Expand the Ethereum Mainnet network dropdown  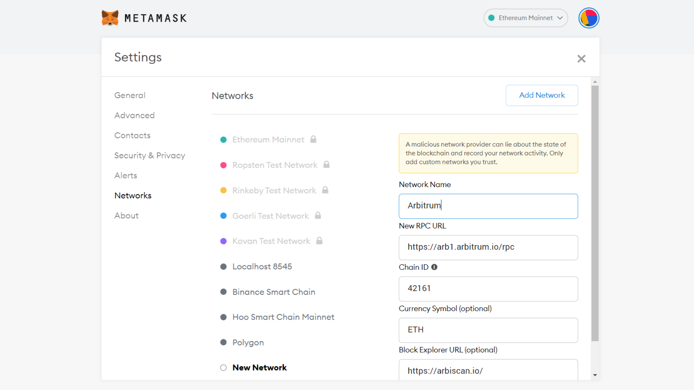tap(526, 18)
